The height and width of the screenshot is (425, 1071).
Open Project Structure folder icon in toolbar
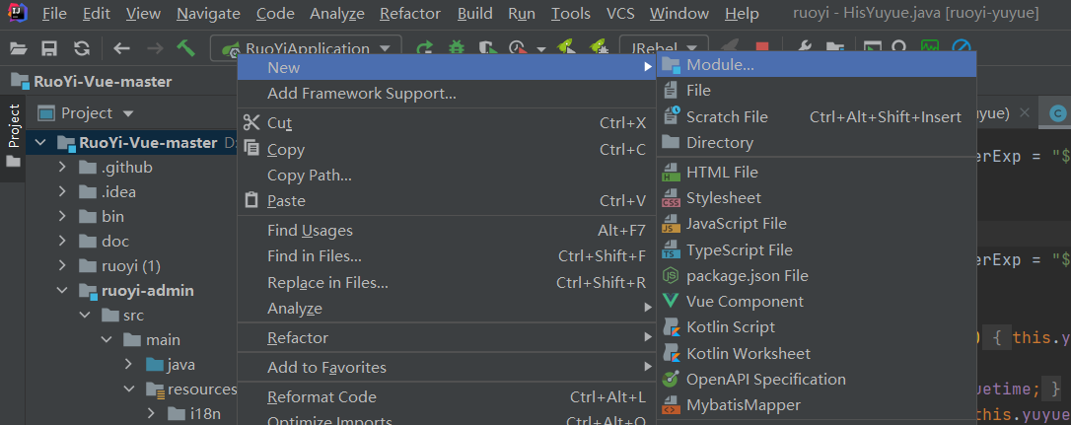click(x=834, y=48)
